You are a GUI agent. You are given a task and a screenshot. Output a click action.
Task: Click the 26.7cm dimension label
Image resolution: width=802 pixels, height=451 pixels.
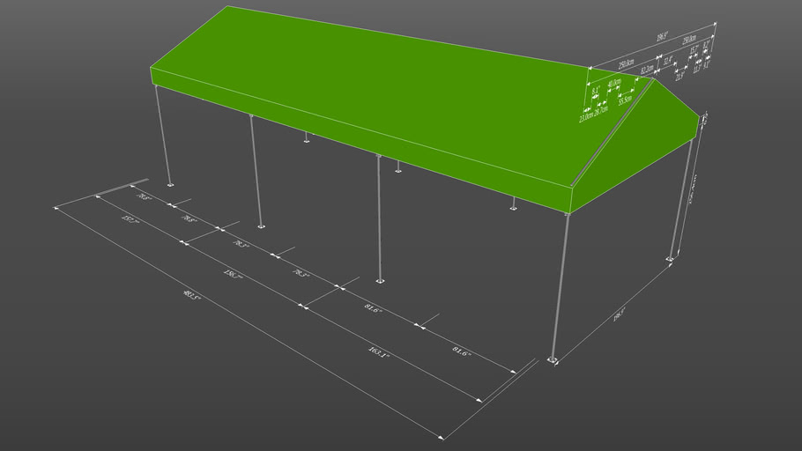click(x=601, y=110)
